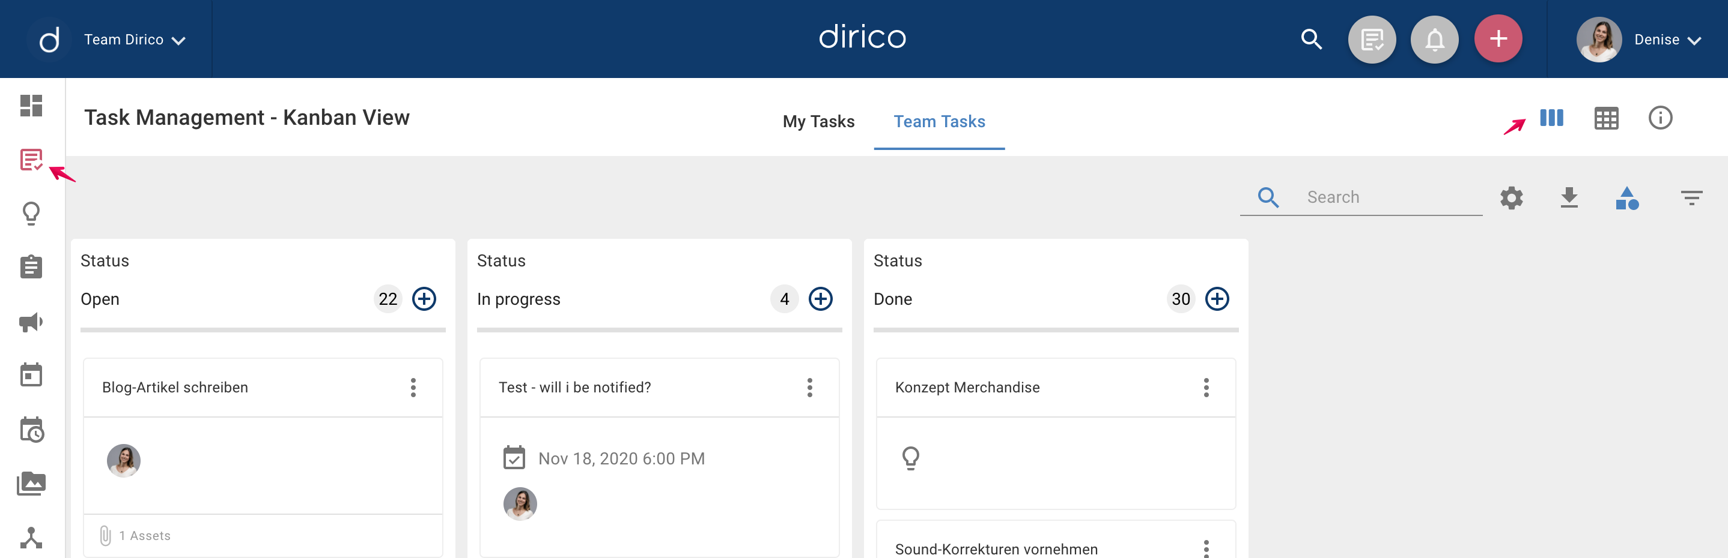Viewport: 1728px width, 558px height.
Task: Click the dirico logo in the header
Action: pos(862,37)
